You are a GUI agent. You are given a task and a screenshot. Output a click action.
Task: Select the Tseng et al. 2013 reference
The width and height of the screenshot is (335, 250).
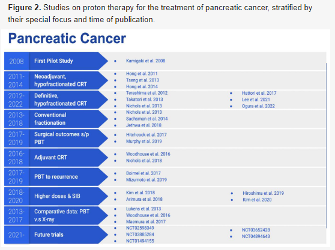click(x=142, y=80)
